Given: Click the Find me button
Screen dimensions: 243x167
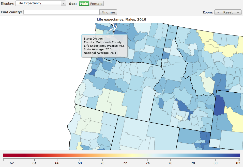Looking at the screenshot, I should (108, 12).
